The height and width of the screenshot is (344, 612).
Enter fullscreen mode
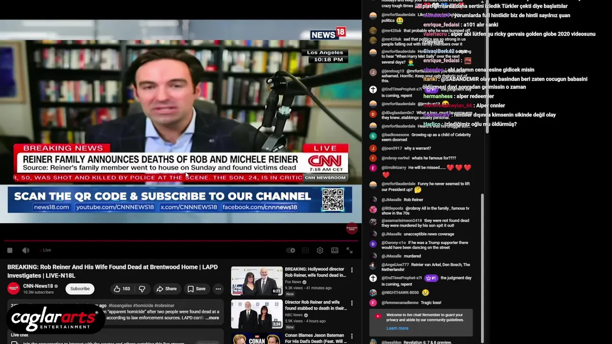pyautogui.click(x=350, y=250)
